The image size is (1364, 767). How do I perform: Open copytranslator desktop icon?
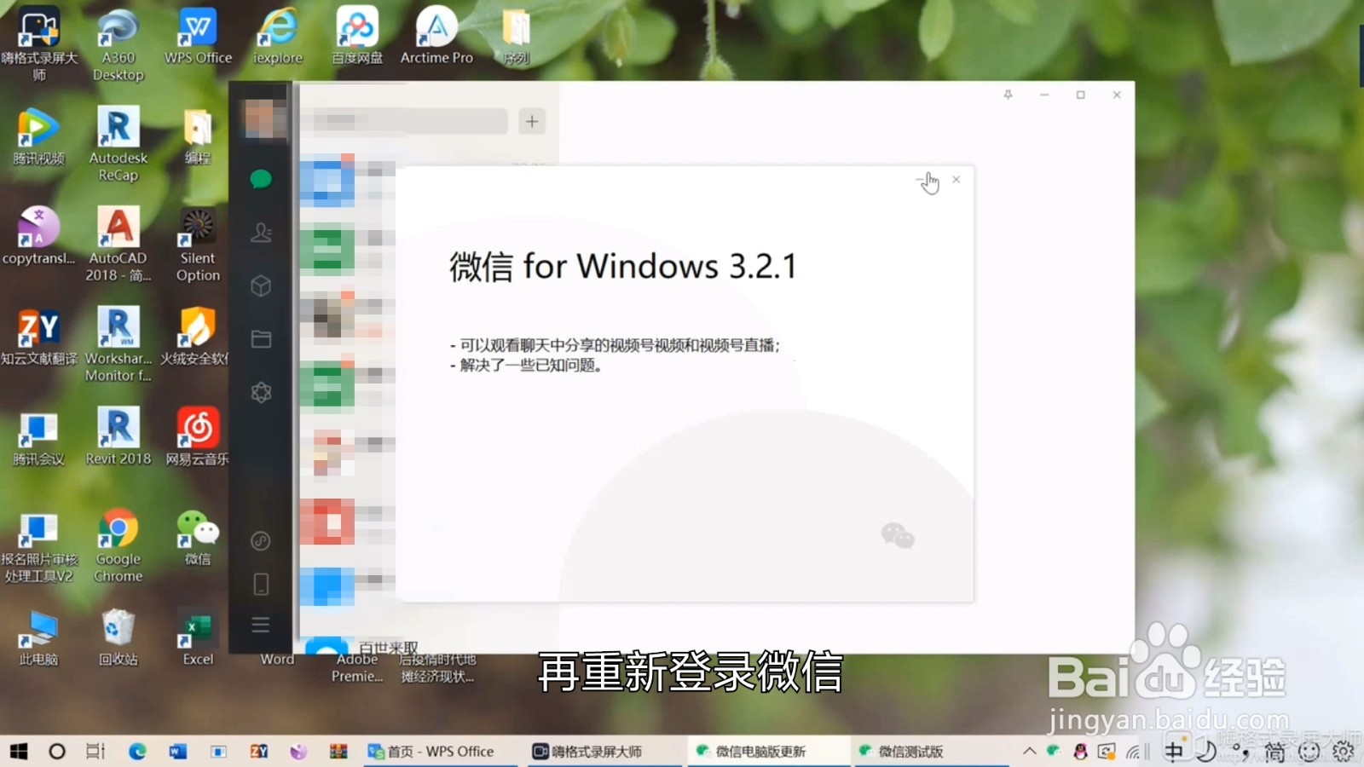[x=38, y=236]
